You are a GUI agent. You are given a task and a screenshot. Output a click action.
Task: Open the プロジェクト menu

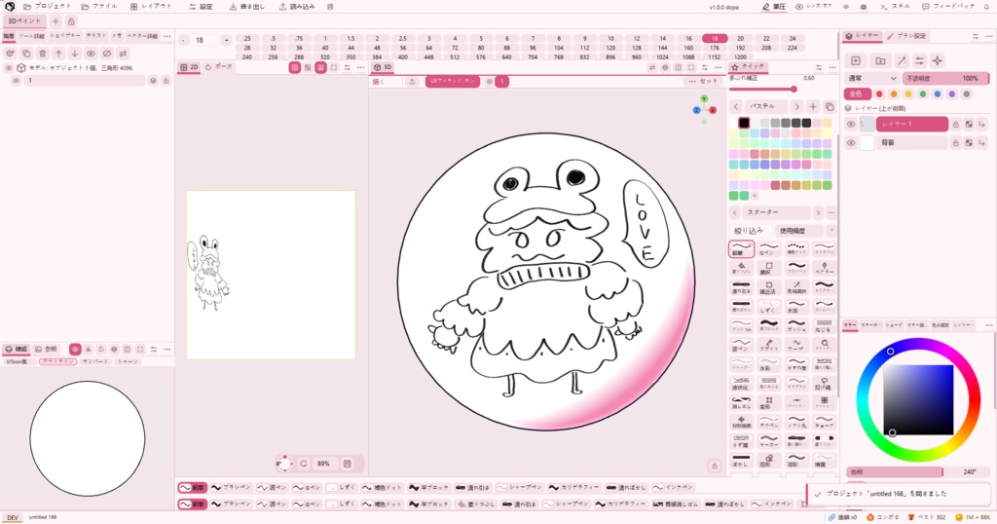point(47,7)
